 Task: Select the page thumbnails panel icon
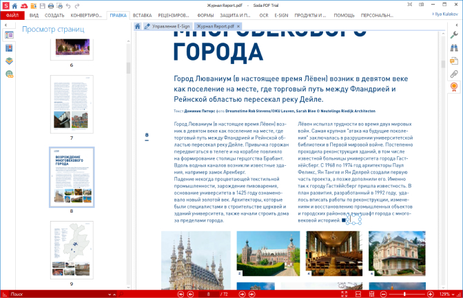[x=9, y=35]
